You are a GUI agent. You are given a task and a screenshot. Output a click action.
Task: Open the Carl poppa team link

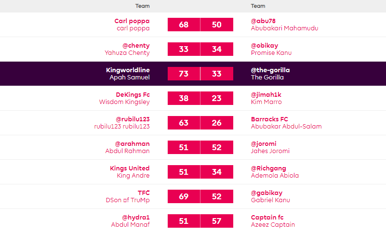pos(132,21)
